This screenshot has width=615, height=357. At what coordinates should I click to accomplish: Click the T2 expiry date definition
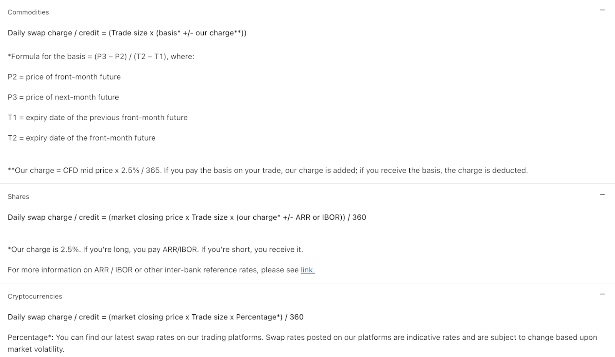click(x=81, y=138)
